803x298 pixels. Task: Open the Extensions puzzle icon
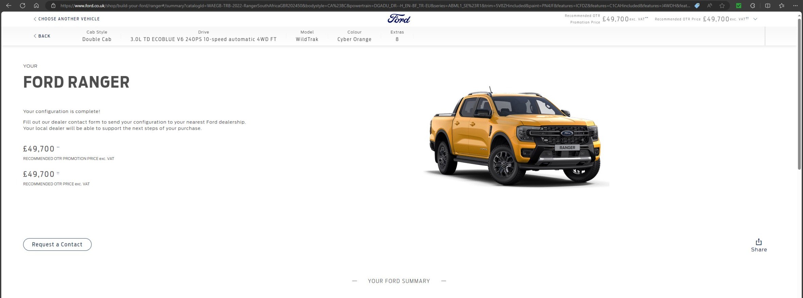pyautogui.click(x=752, y=5)
